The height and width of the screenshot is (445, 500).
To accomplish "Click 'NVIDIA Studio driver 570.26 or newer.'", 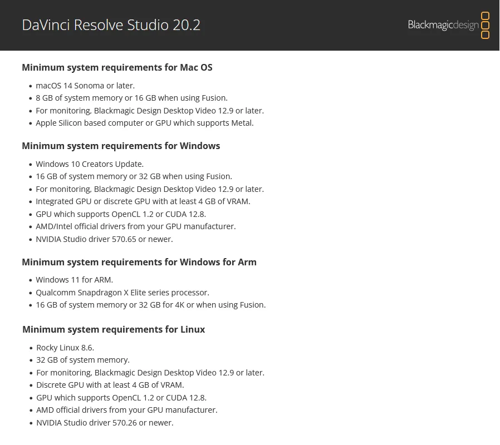I will tap(105, 423).
